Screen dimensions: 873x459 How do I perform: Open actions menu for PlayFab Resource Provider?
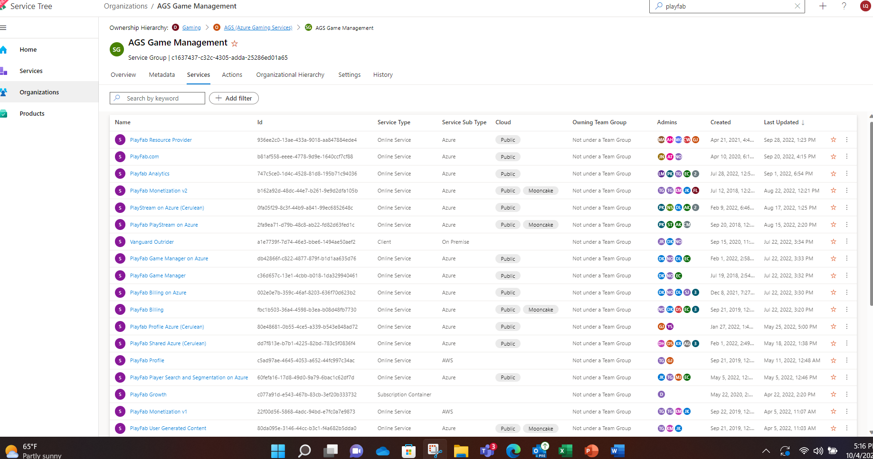click(846, 139)
